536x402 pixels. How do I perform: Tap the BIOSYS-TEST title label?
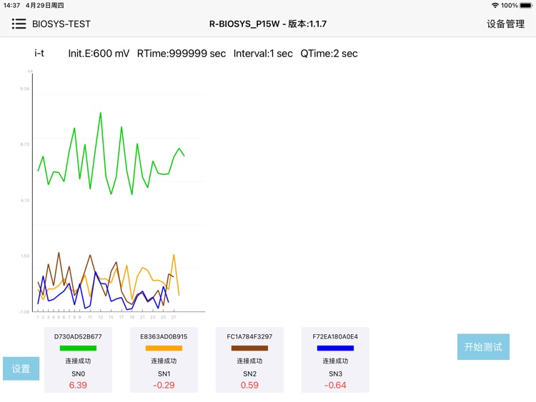click(61, 24)
